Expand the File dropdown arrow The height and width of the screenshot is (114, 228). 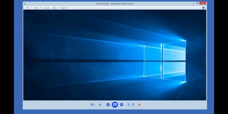click(32, 8)
